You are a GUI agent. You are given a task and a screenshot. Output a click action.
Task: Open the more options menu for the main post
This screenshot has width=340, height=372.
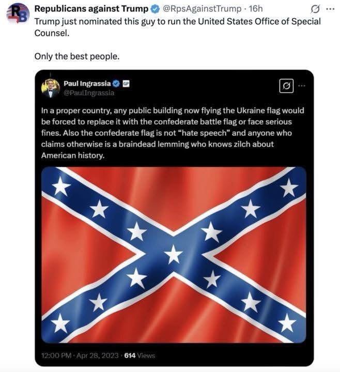click(330, 9)
